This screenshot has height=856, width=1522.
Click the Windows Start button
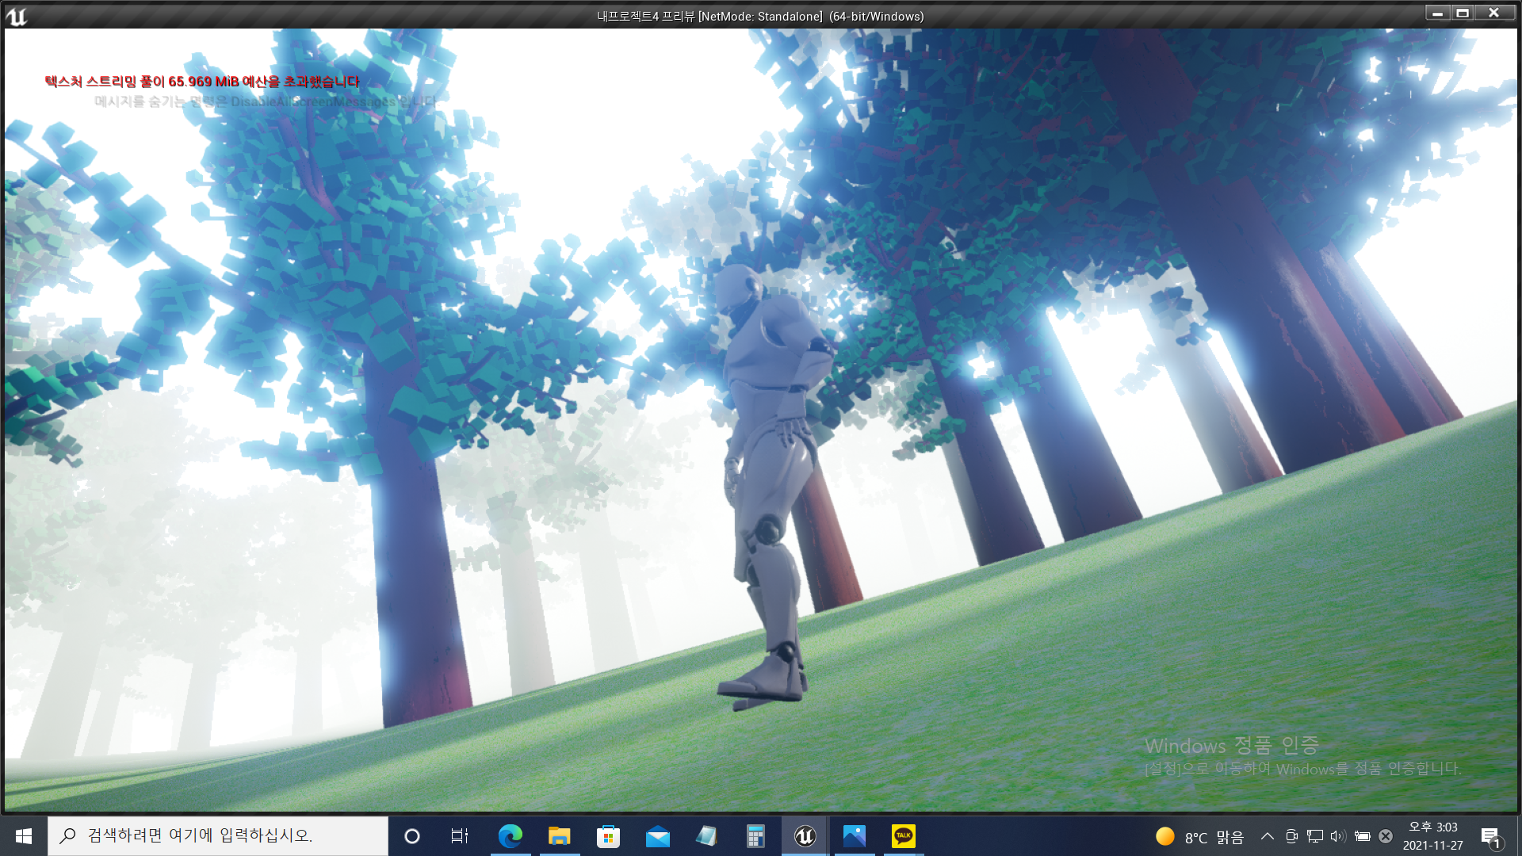coord(24,836)
